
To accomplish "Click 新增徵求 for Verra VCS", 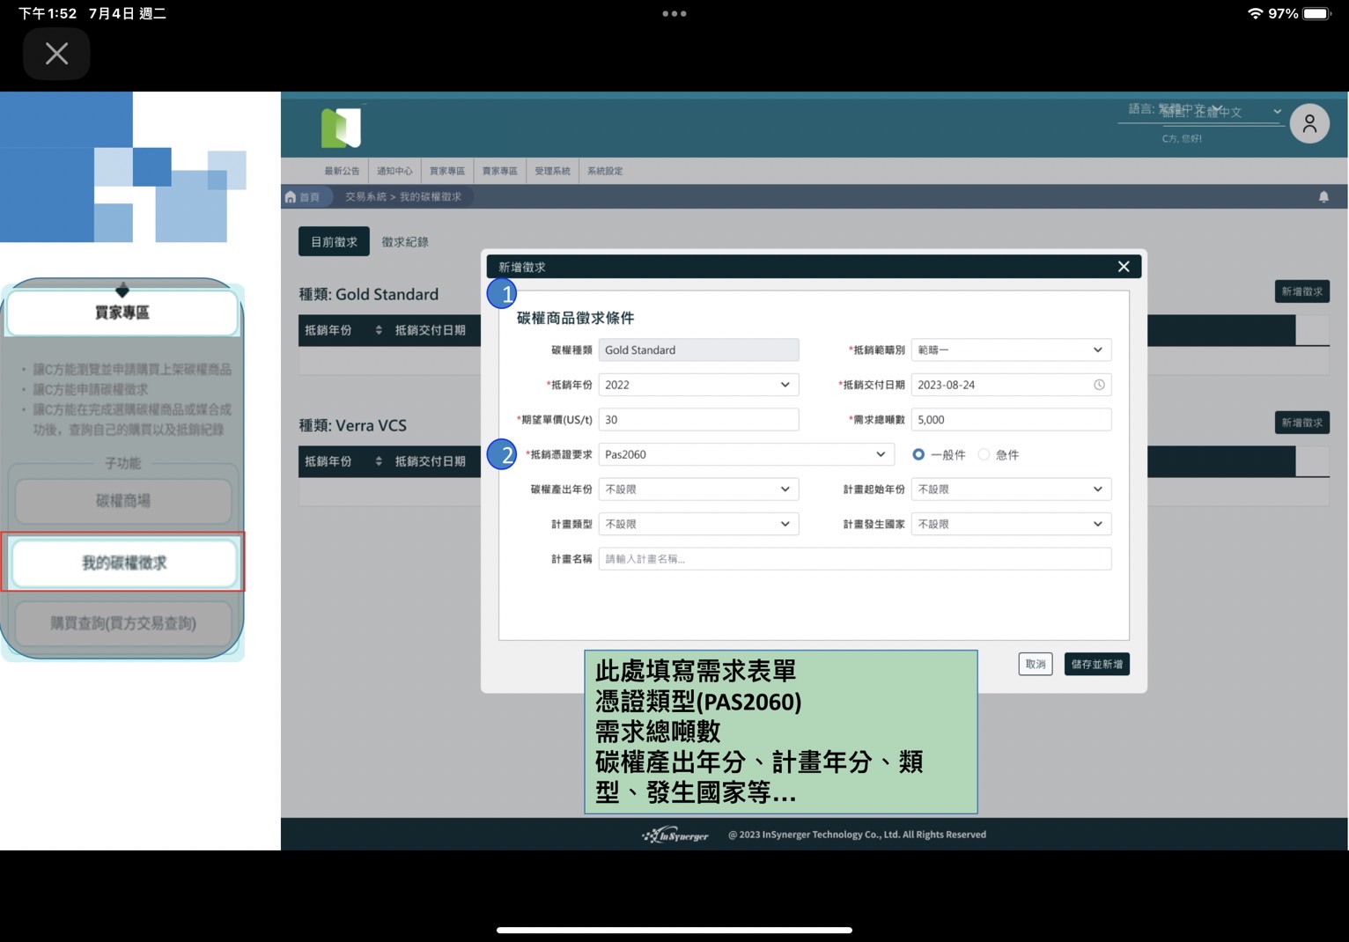I will point(1301,423).
